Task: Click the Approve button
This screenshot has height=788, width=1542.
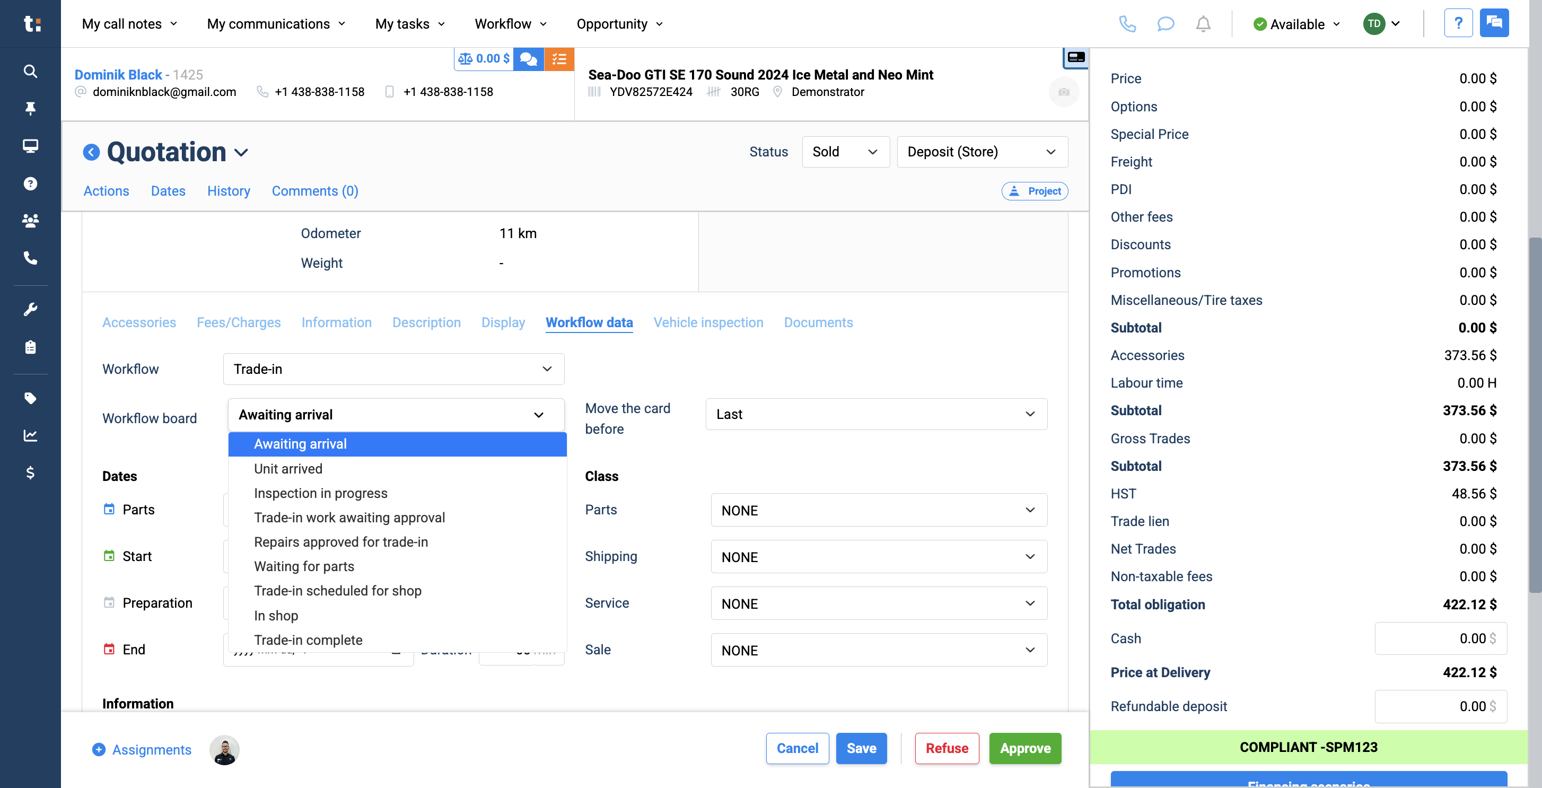Action: pos(1025,748)
